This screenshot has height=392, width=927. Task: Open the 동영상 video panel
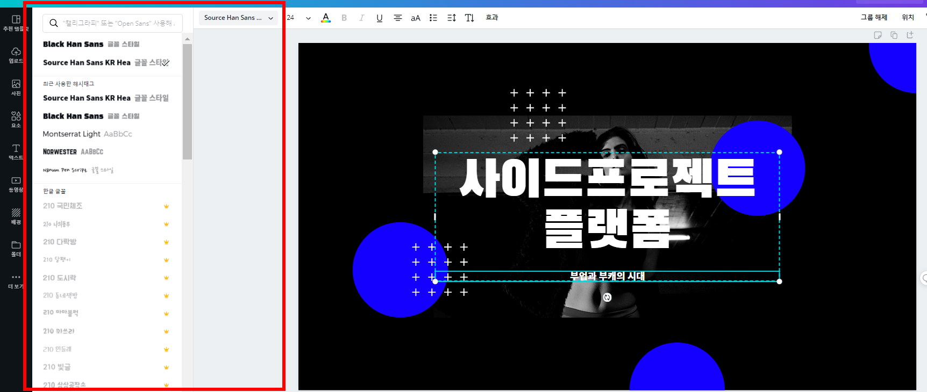[16, 184]
